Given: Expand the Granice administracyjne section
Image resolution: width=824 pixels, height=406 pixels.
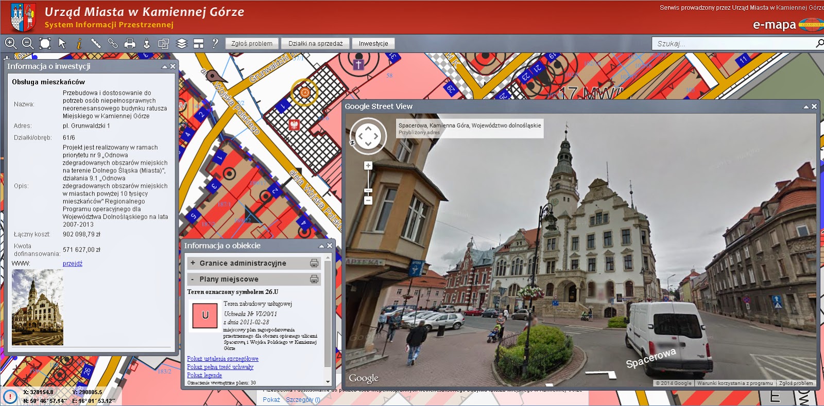Looking at the screenshot, I should tap(193, 263).
